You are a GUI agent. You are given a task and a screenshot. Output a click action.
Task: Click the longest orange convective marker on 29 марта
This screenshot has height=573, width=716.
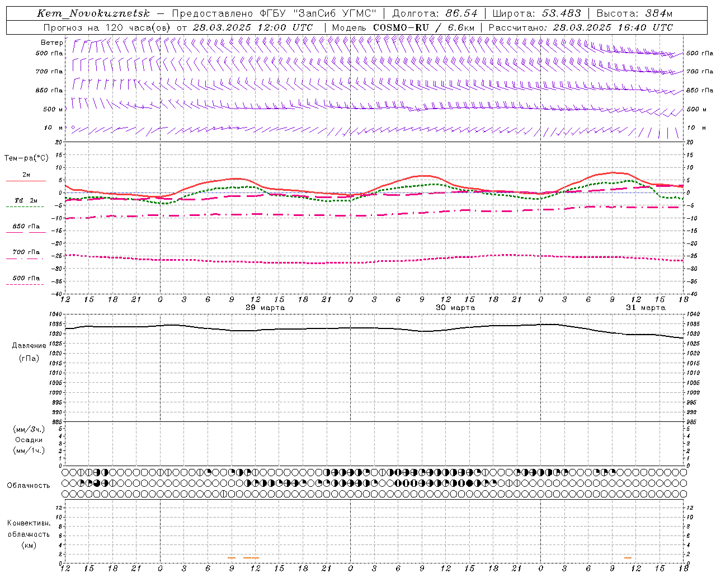pos(251,558)
